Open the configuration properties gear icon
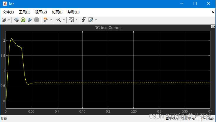216x122 pixels. click(4, 20)
